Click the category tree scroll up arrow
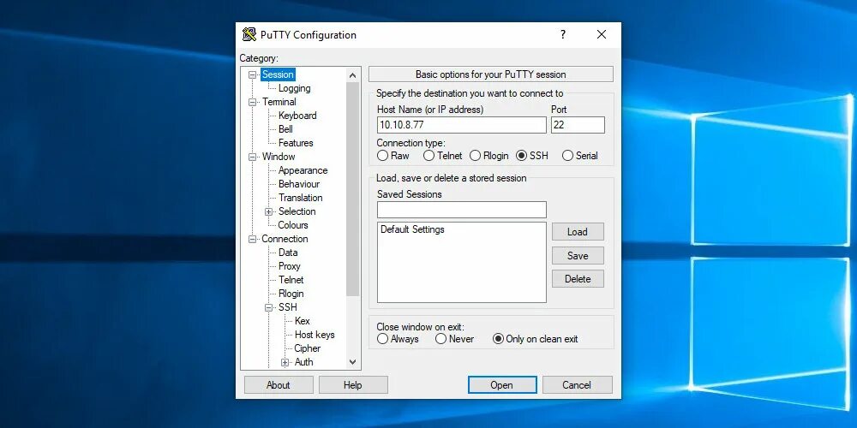Screen dimensions: 857x428 pyautogui.click(x=352, y=75)
